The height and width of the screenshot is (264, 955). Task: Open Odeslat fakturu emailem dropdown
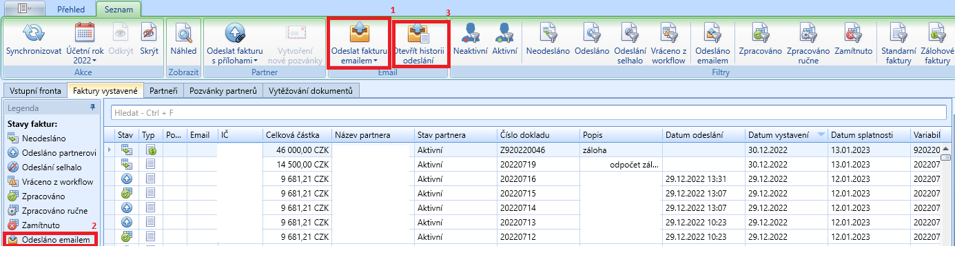(360, 42)
